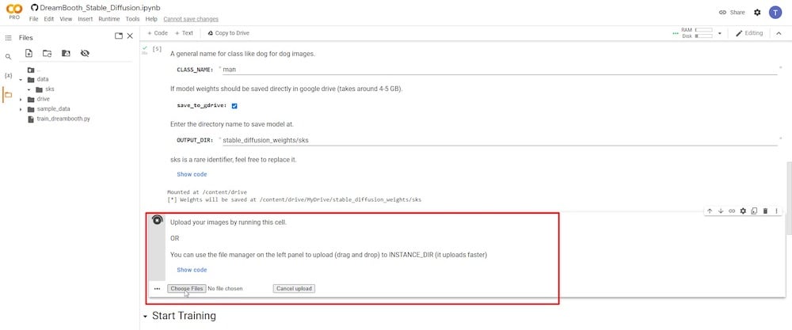
Task: Expand the sample_data folder arrow
Action: pos(21,109)
